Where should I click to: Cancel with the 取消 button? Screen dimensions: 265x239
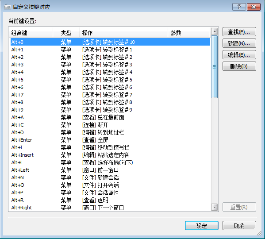pyautogui.click(x=239, y=225)
